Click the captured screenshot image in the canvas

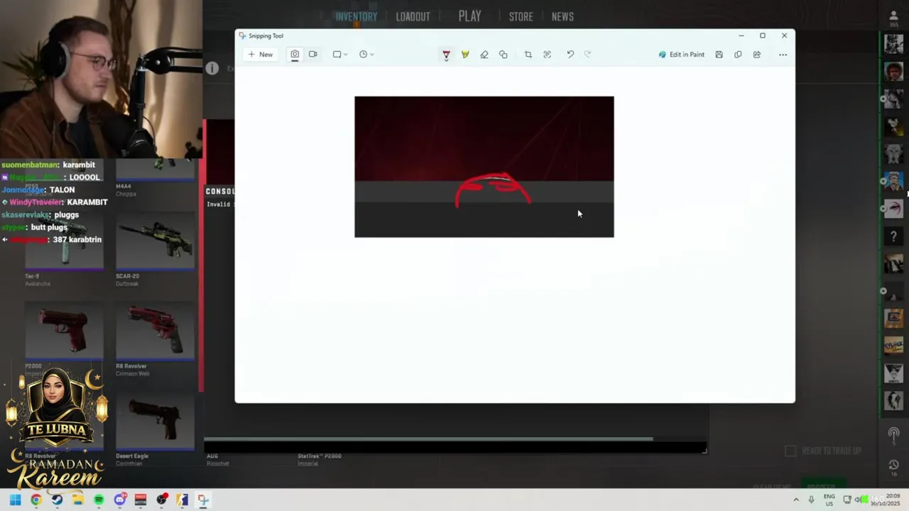point(484,167)
